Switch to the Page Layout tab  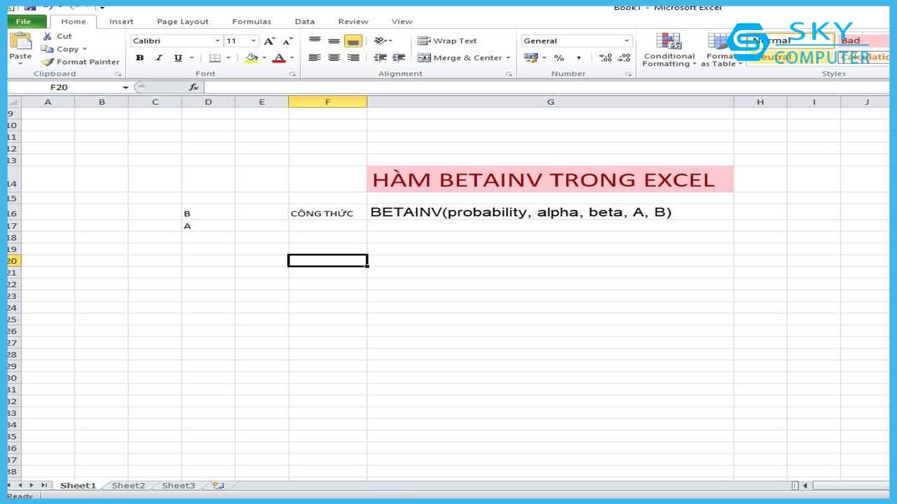point(183,22)
